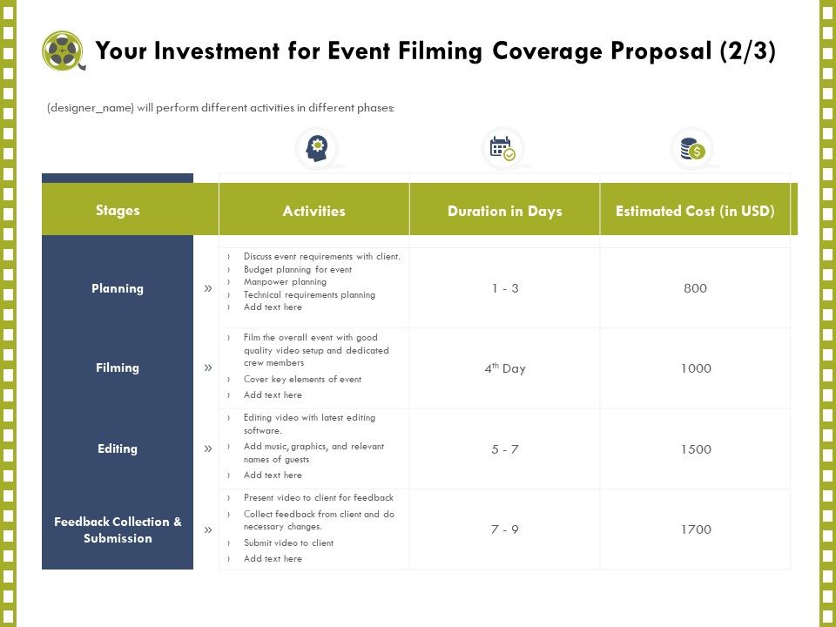Screen dimensions: 836x627
Task: Select the 1500 cost cell
Action: tap(695, 449)
